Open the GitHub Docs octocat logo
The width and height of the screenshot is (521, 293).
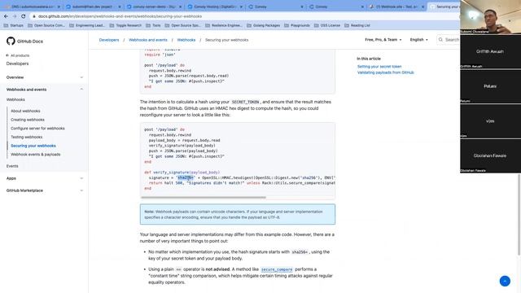pos(11,42)
